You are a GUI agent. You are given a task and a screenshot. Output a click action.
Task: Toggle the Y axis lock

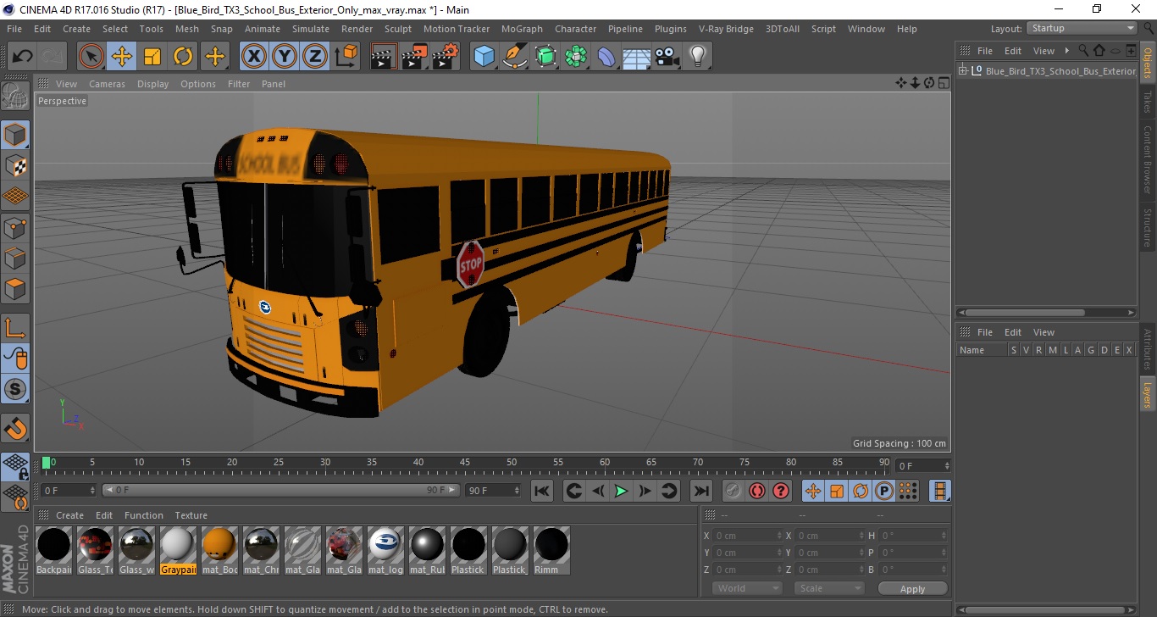(284, 57)
